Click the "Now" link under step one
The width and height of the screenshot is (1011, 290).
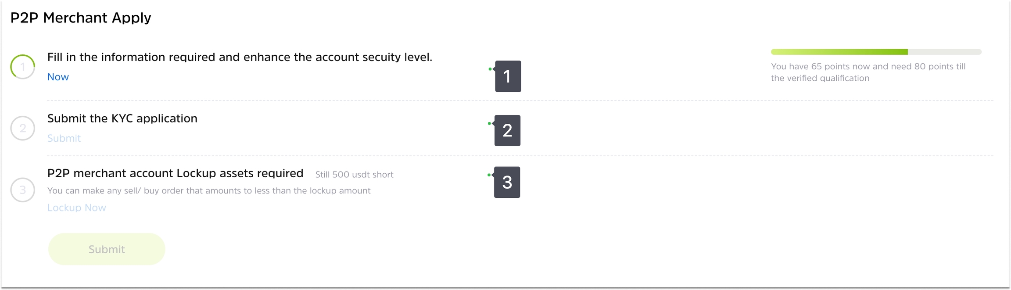[58, 77]
